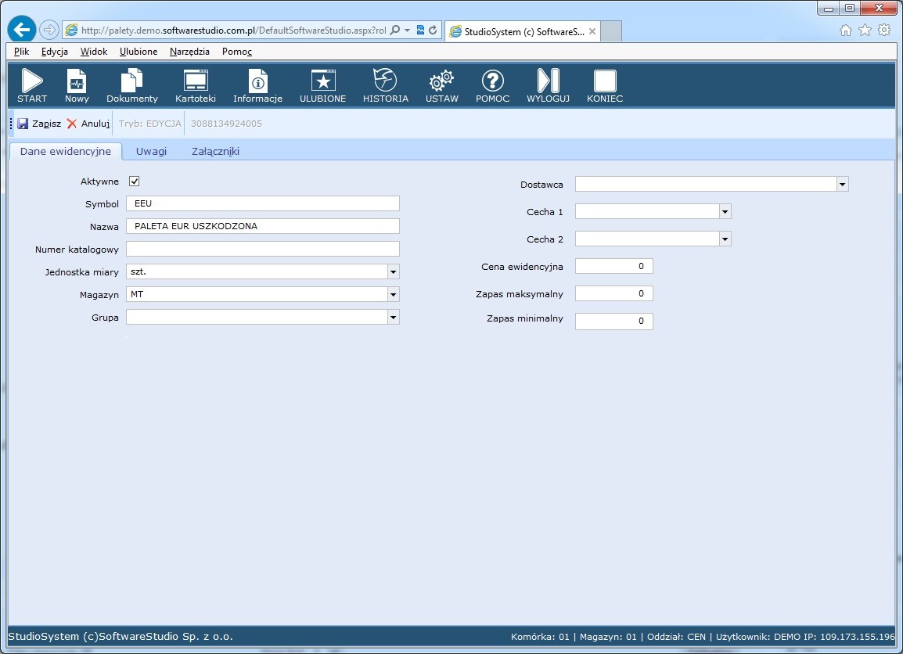Screen dimensions: 903x654
Task: Open the Dokumenty toolbar icon
Action: (x=131, y=81)
